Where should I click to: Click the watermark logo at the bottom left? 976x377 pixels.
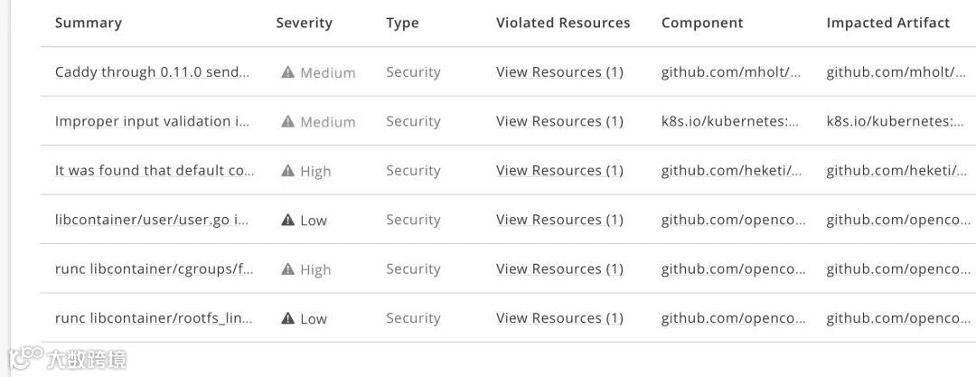67,359
